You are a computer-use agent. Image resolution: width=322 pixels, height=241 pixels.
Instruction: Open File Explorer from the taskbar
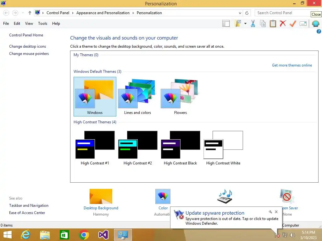(45, 235)
